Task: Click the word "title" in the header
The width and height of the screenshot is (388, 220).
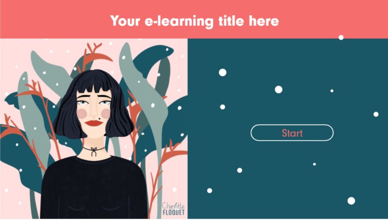Action: [x=232, y=21]
